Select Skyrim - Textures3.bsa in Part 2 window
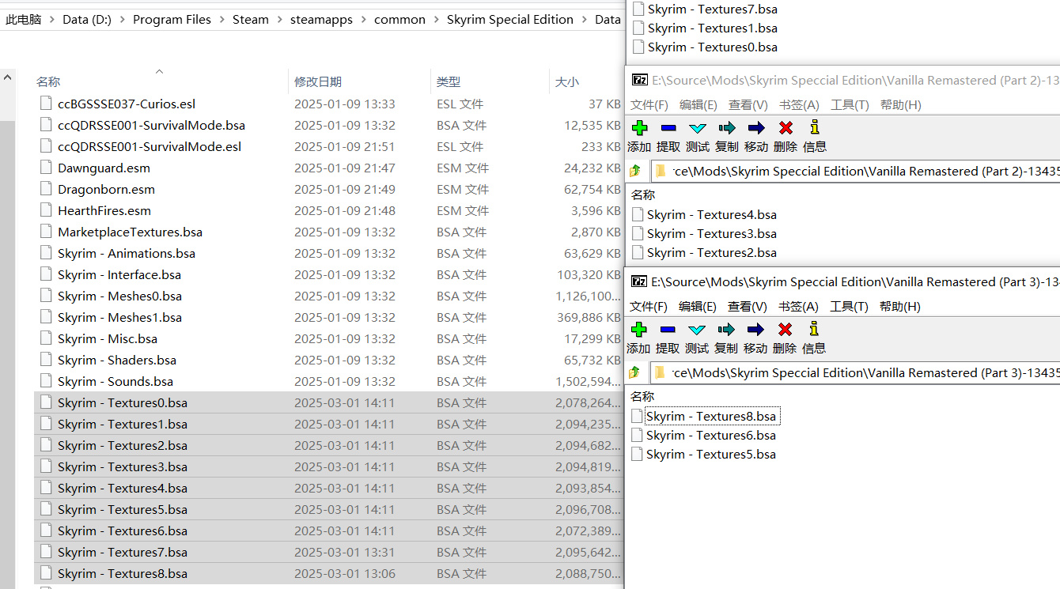Viewport: 1060px width, 589px height. pyautogui.click(x=711, y=233)
